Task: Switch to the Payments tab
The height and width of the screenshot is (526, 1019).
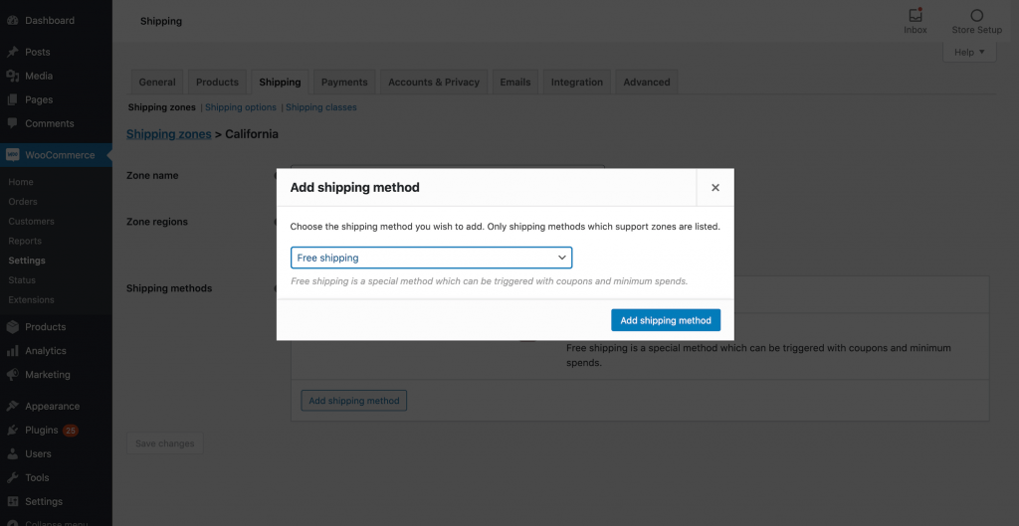Action: pyautogui.click(x=344, y=83)
